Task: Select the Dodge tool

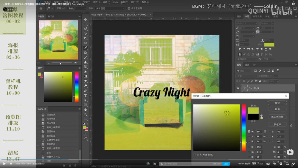Action: click(x=86, y=86)
